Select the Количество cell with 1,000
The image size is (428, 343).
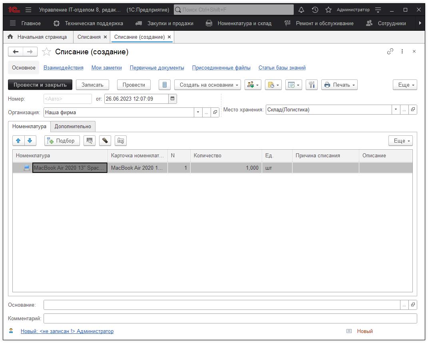tap(226, 168)
